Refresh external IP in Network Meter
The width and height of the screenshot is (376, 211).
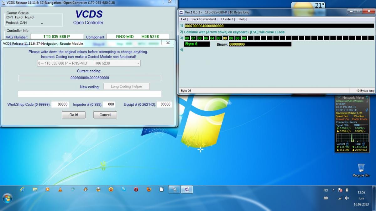click(367, 110)
